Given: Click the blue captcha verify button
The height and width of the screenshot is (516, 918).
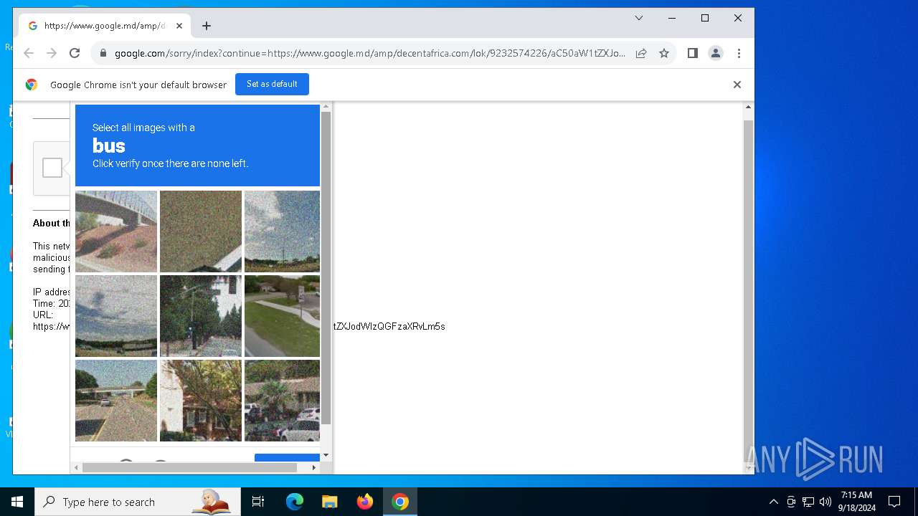Looking at the screenshot, I should click(287, 457).
